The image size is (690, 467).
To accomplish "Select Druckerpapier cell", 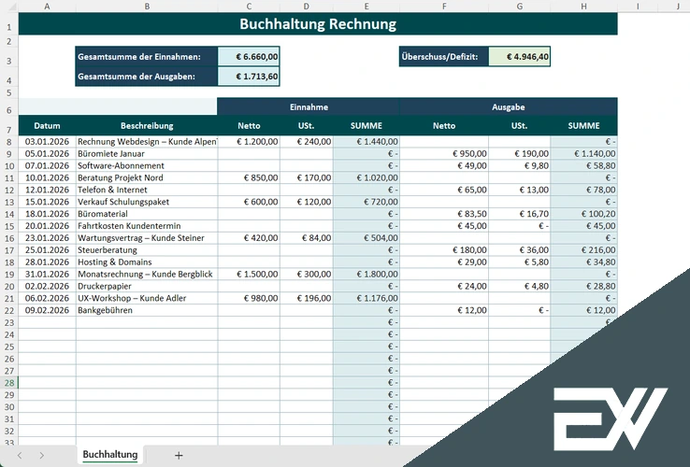I will point(147,286).
